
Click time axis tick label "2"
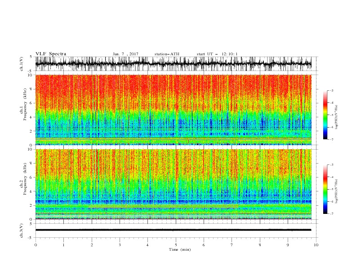(92, 245)
